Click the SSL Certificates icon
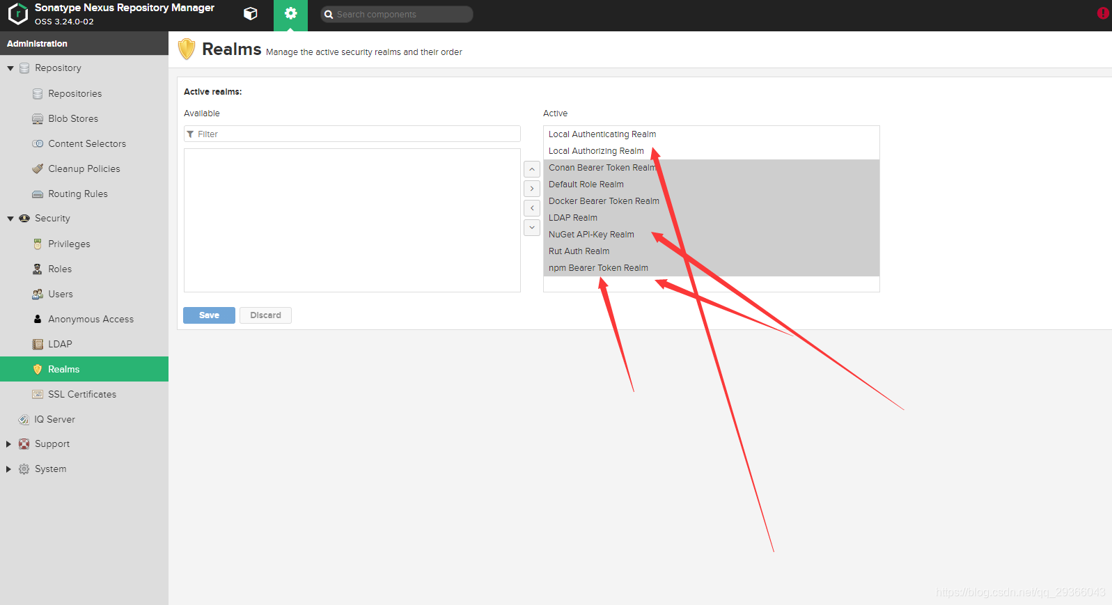This screenshot has height=605, width=1112. click(x=38, y=395)
